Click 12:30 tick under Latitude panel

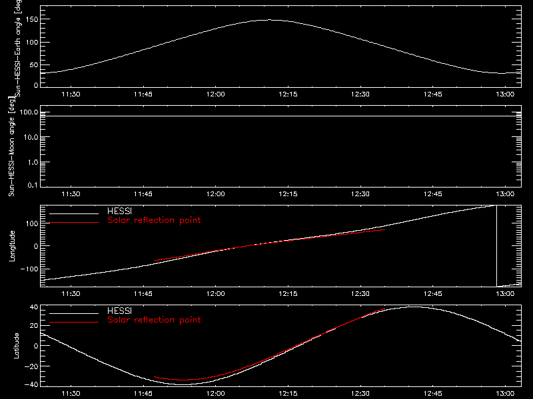pos(360,394)
